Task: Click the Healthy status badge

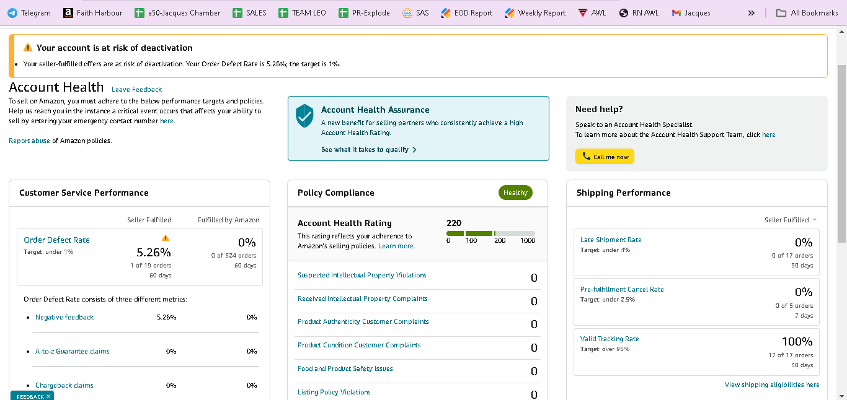Action: tap(515, 193)
